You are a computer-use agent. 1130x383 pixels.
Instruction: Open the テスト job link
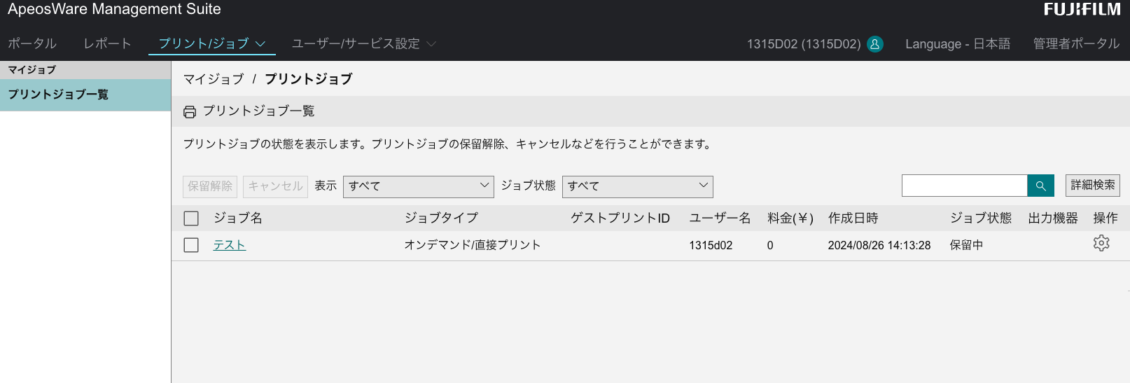point(230,245)
